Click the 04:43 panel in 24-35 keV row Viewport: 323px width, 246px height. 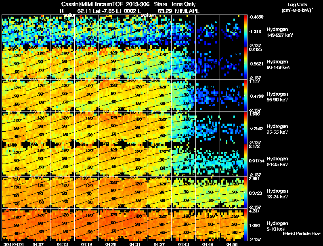(183, 160)
